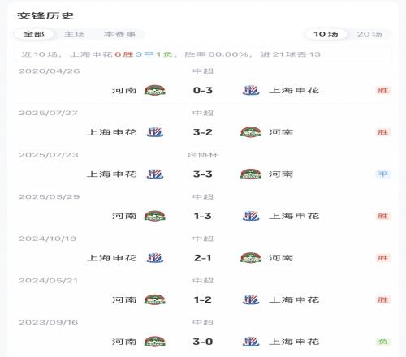Click the 平 badge on 2025/07/23 match
The width and height of the screenshot is (406, 357).
383,174
